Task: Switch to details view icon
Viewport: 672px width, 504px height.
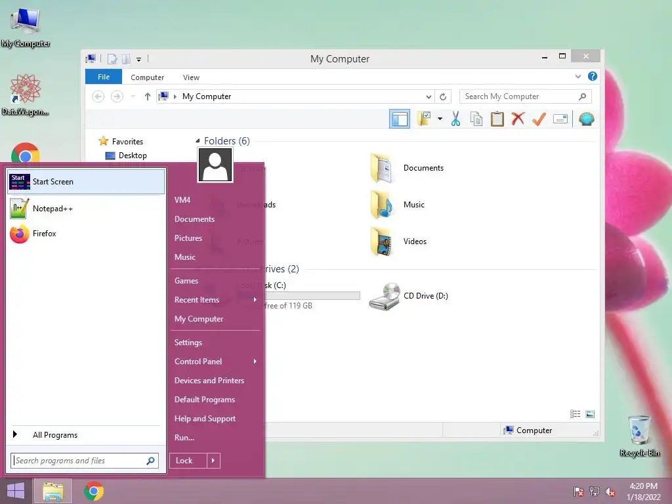Action: pos(575,413)
